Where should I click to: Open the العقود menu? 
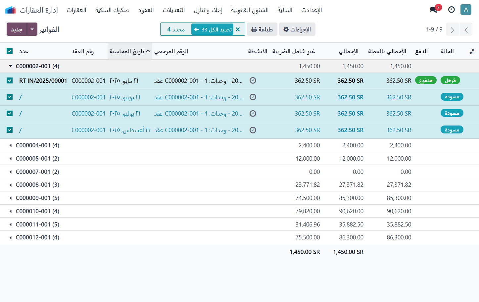coord(146,10)
